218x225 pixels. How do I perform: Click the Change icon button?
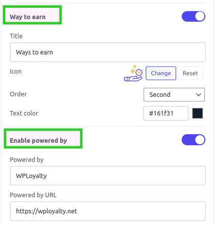click(x=161, y=73)
